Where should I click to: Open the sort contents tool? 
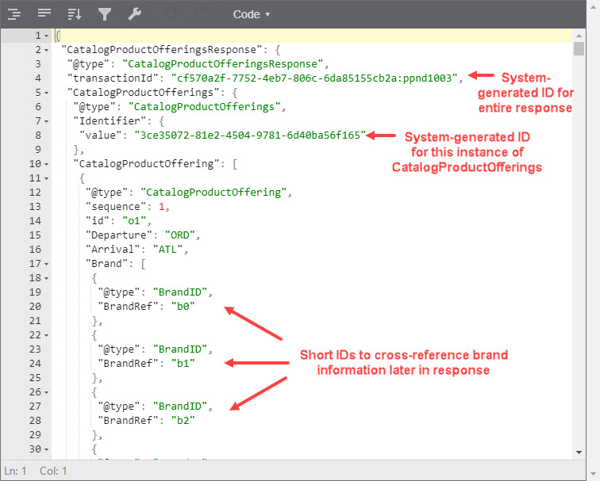pos(75,14)
